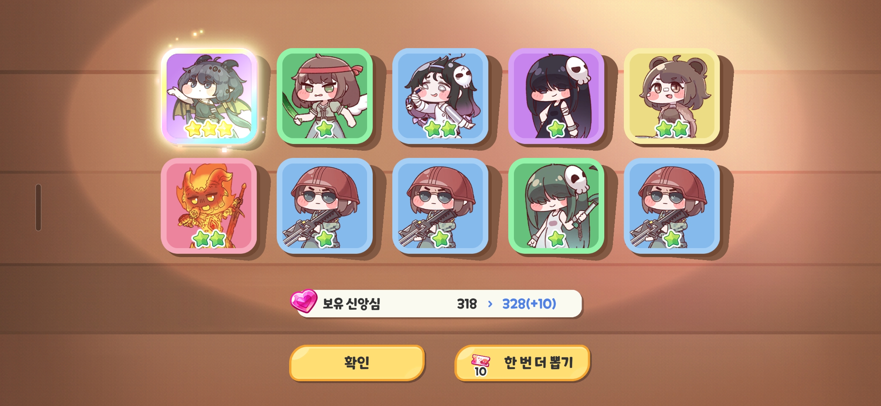Tap the last helmeted soldier card

coord(672,206)
